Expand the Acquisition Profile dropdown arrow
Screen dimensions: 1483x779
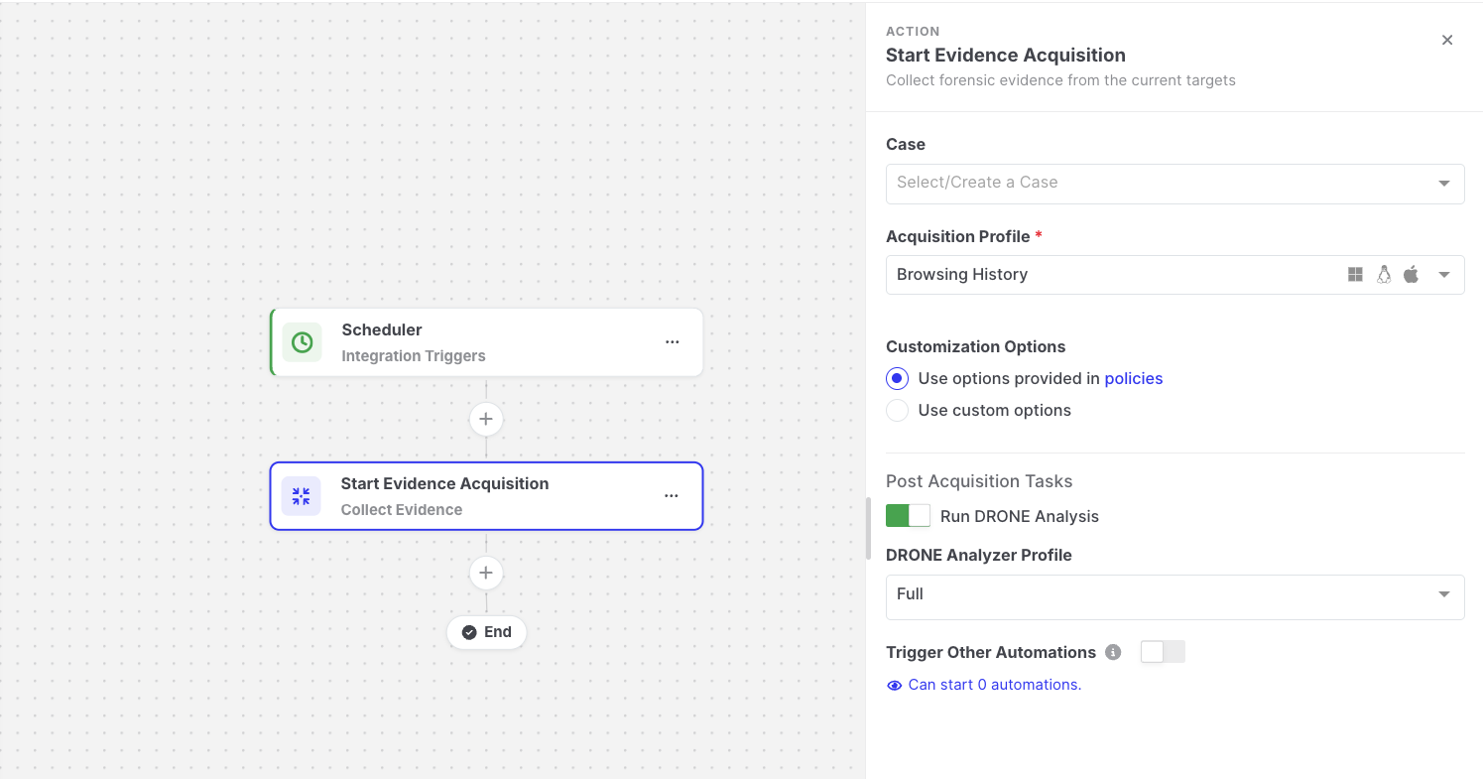click(x=1444, y=275)
